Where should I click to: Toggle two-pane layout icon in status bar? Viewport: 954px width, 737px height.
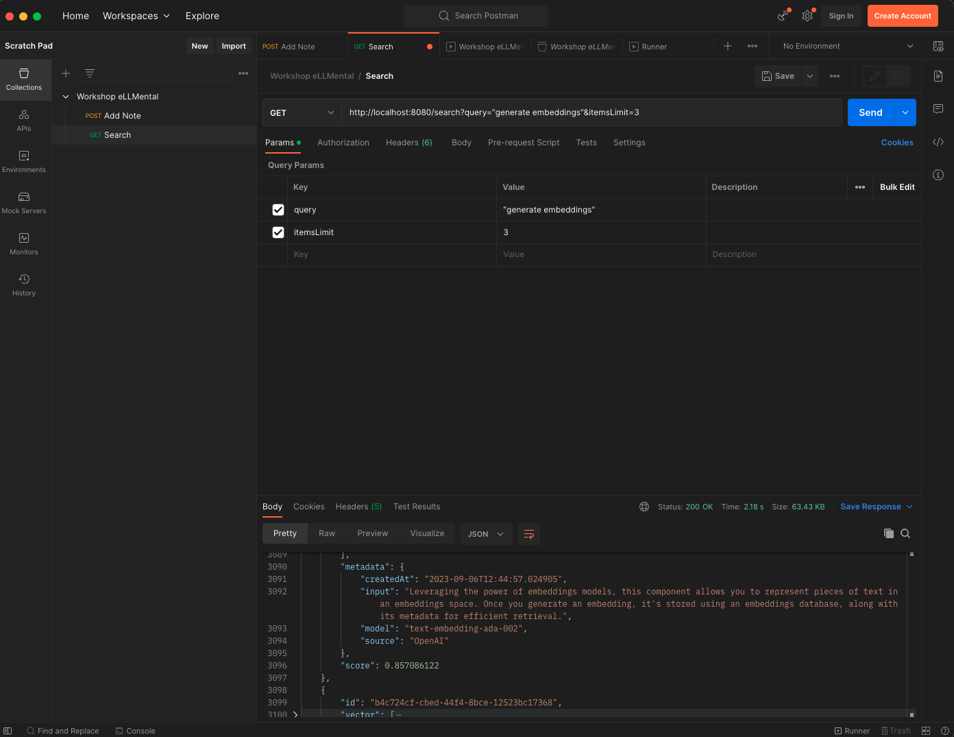[926, 731]
